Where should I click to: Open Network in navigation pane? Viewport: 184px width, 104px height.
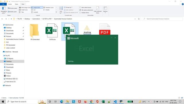pos(8,86)
